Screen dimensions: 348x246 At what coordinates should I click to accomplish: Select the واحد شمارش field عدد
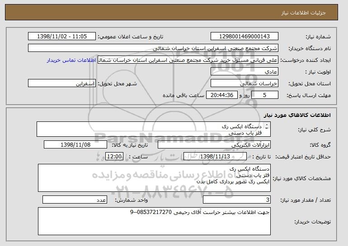coord(75,200)
